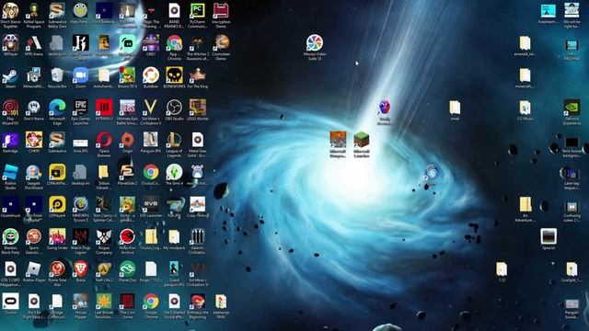Open Movavi Video Suite icon
The width and height of the screenshot is (589, 331).
tap(315, 43)
